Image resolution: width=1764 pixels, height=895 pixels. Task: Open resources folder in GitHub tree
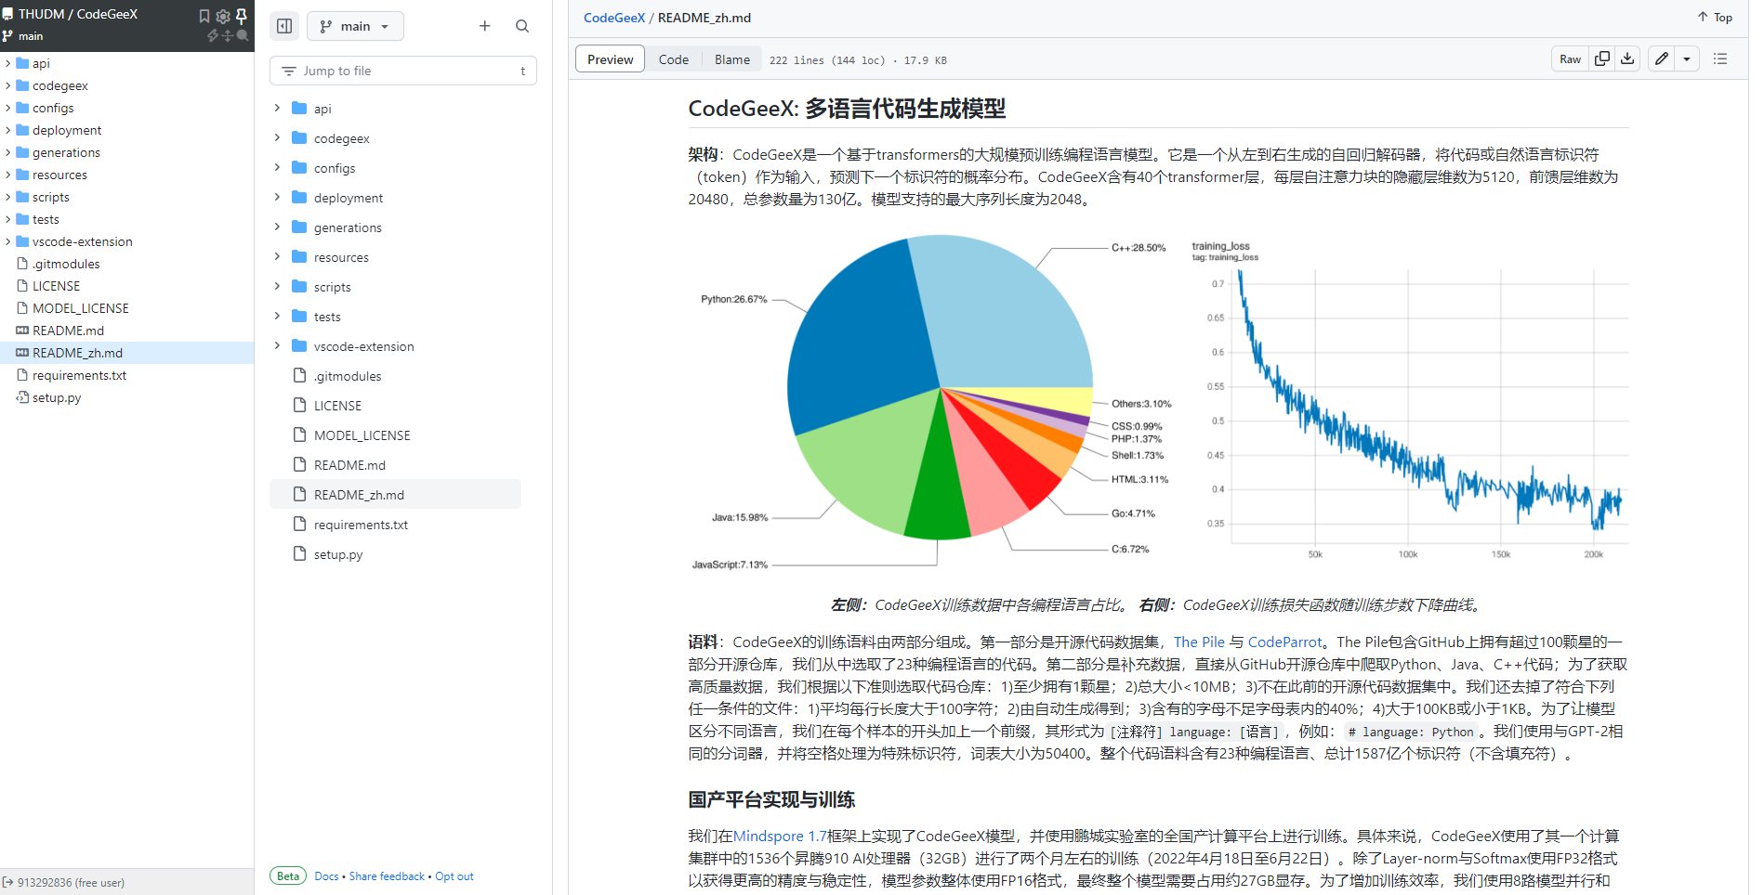point(341,257)
